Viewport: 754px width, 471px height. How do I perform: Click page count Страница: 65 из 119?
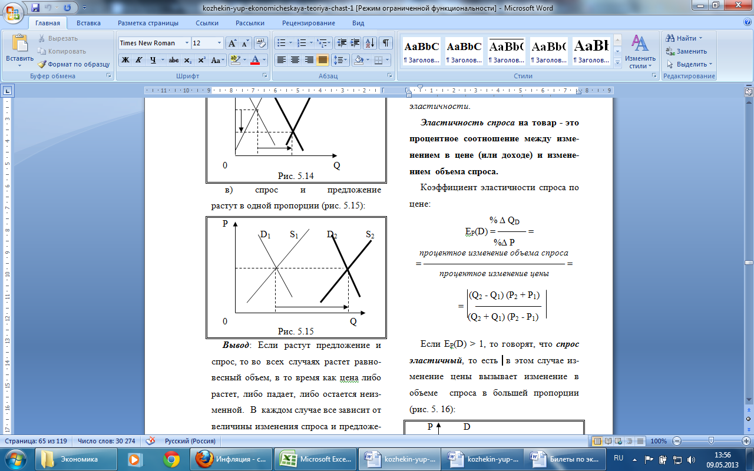[x=37, y=441]
